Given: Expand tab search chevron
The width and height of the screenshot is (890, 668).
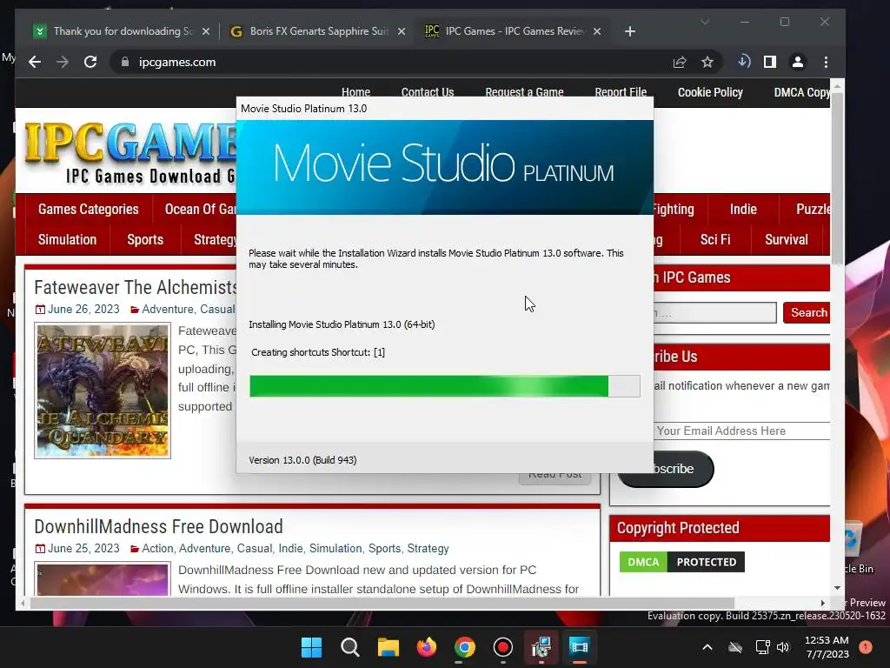Looking at the screenshot, I should (x=704, y=22).
